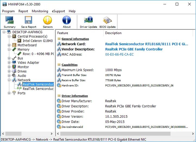Screen dimensions: 196x142
Task: Select Row: 0 - 4096 MB memory item
Action: [x=38, y=54]
